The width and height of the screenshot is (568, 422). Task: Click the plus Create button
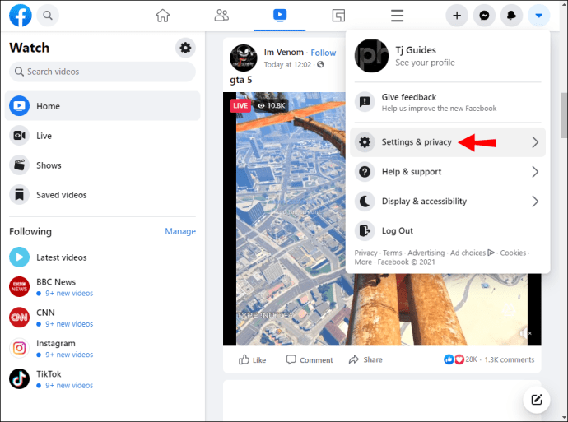[x=457, y=16]
